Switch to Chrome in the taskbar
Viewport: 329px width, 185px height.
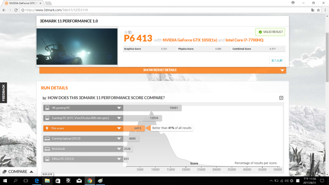90,180
